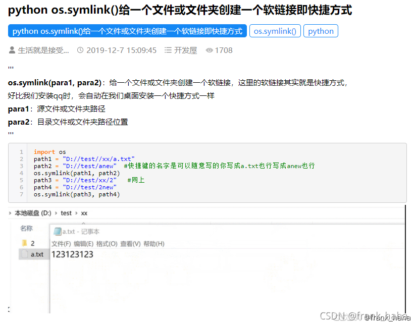Click the 名称 column header
Image resolution: width=415 pixels, height=326 pixels.
26,228
